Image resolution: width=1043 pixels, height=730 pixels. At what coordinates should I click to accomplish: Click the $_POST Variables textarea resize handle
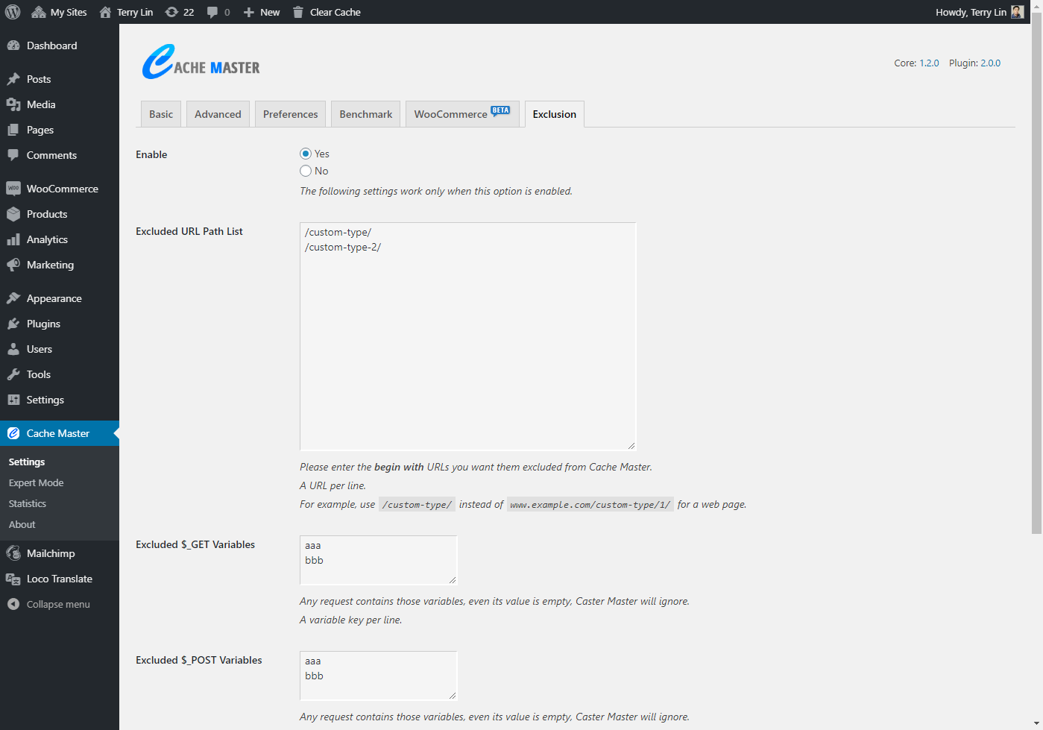[452, 695]
